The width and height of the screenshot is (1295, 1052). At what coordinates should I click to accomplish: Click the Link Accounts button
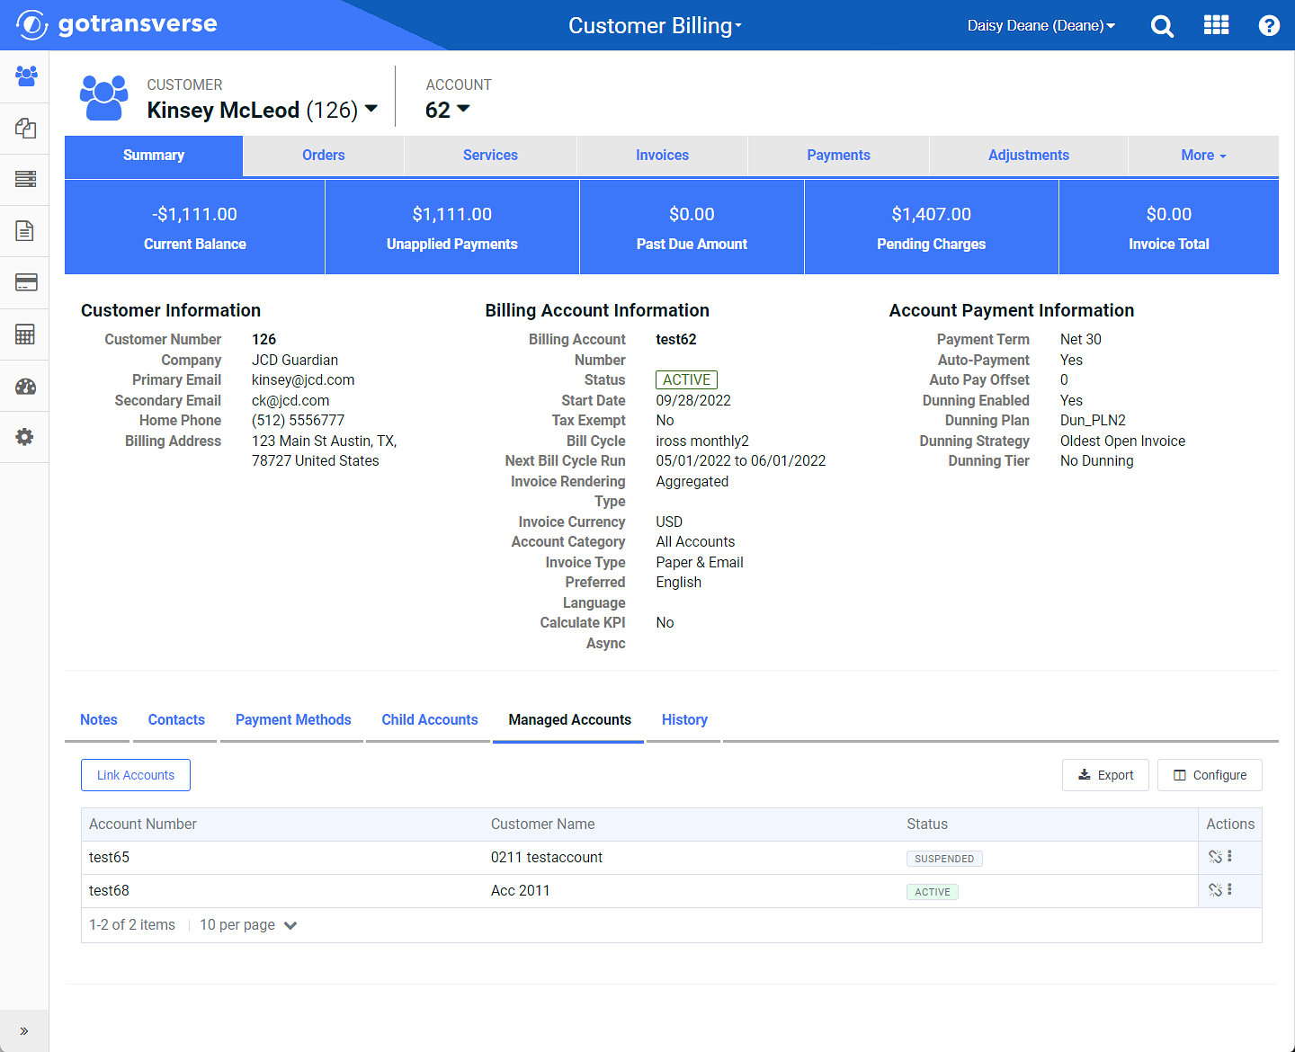[136, 775]
